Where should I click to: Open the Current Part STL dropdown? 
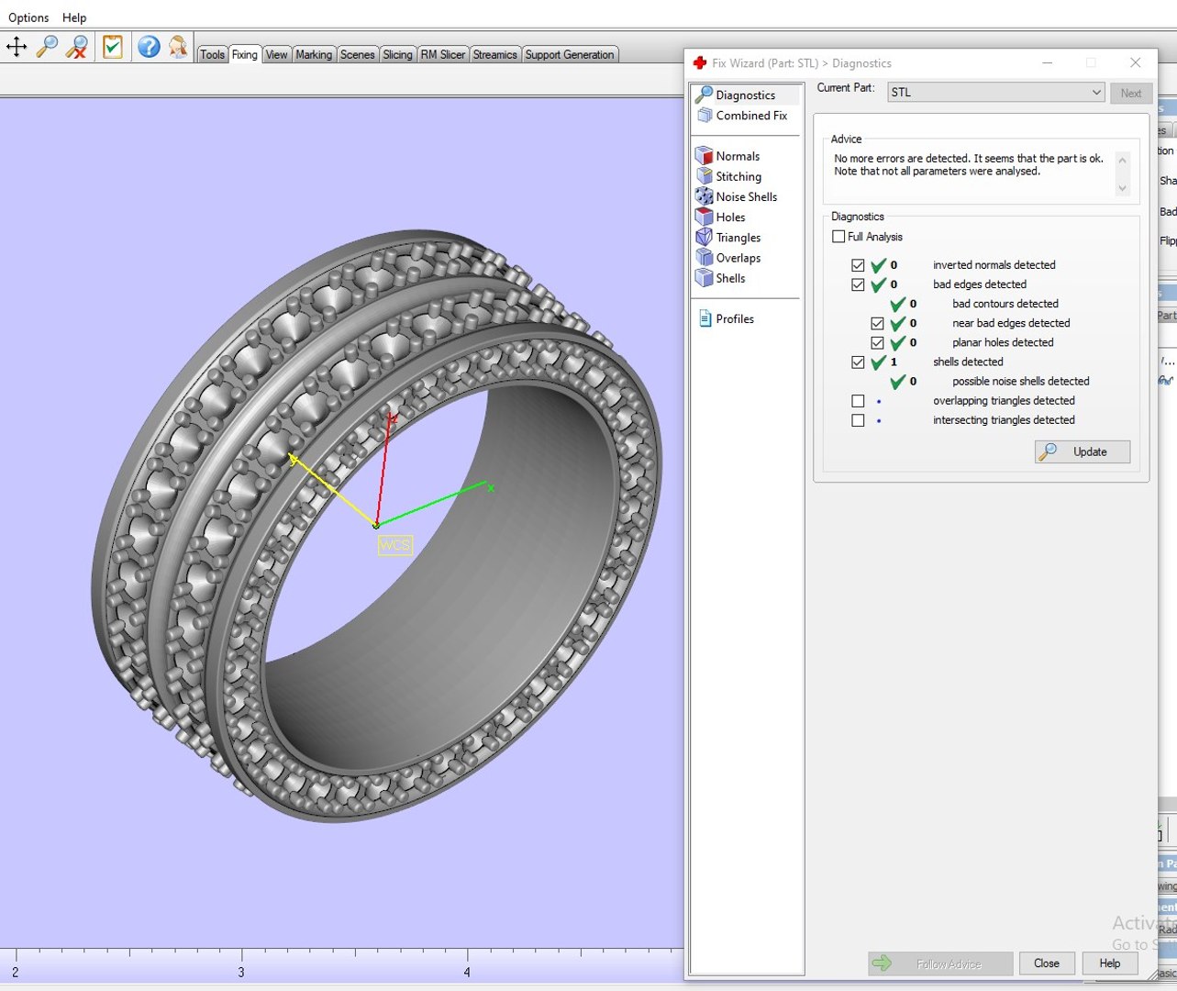tap(994, 92)
